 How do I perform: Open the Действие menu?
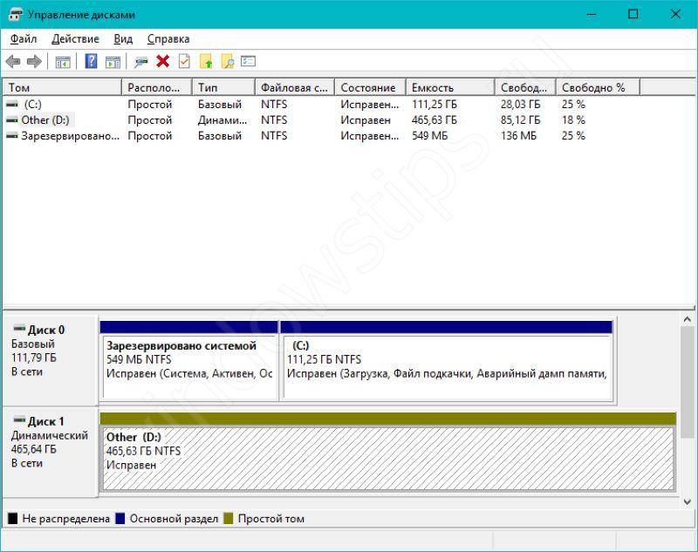point(75,39)
